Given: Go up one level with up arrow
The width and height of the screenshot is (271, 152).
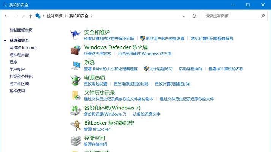Looking at the screenshot, I should click(30, 16).
